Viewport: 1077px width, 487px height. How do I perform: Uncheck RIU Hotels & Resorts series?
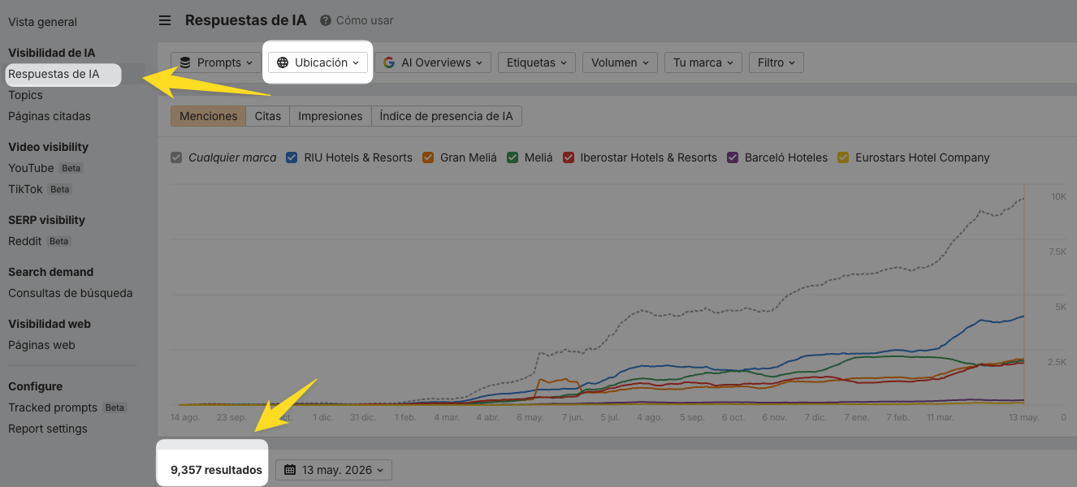tap(292, 157)
